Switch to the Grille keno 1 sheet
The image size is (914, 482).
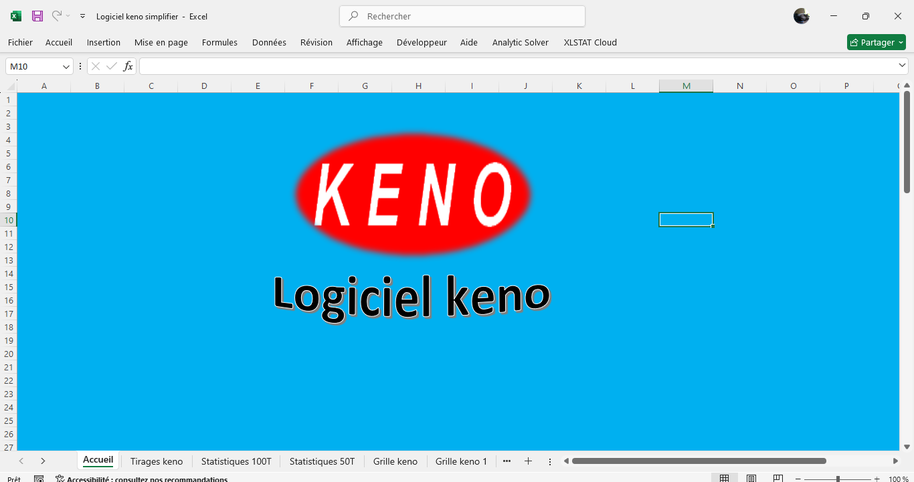click(x=462, y=461)
